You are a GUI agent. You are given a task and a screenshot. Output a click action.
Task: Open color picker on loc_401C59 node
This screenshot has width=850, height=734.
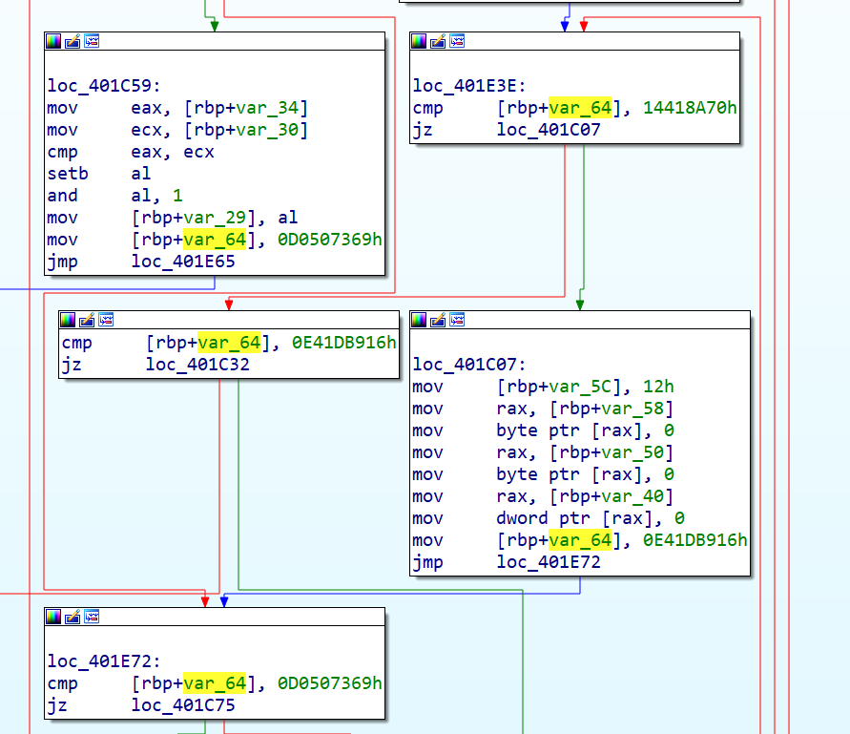[53, 41]
